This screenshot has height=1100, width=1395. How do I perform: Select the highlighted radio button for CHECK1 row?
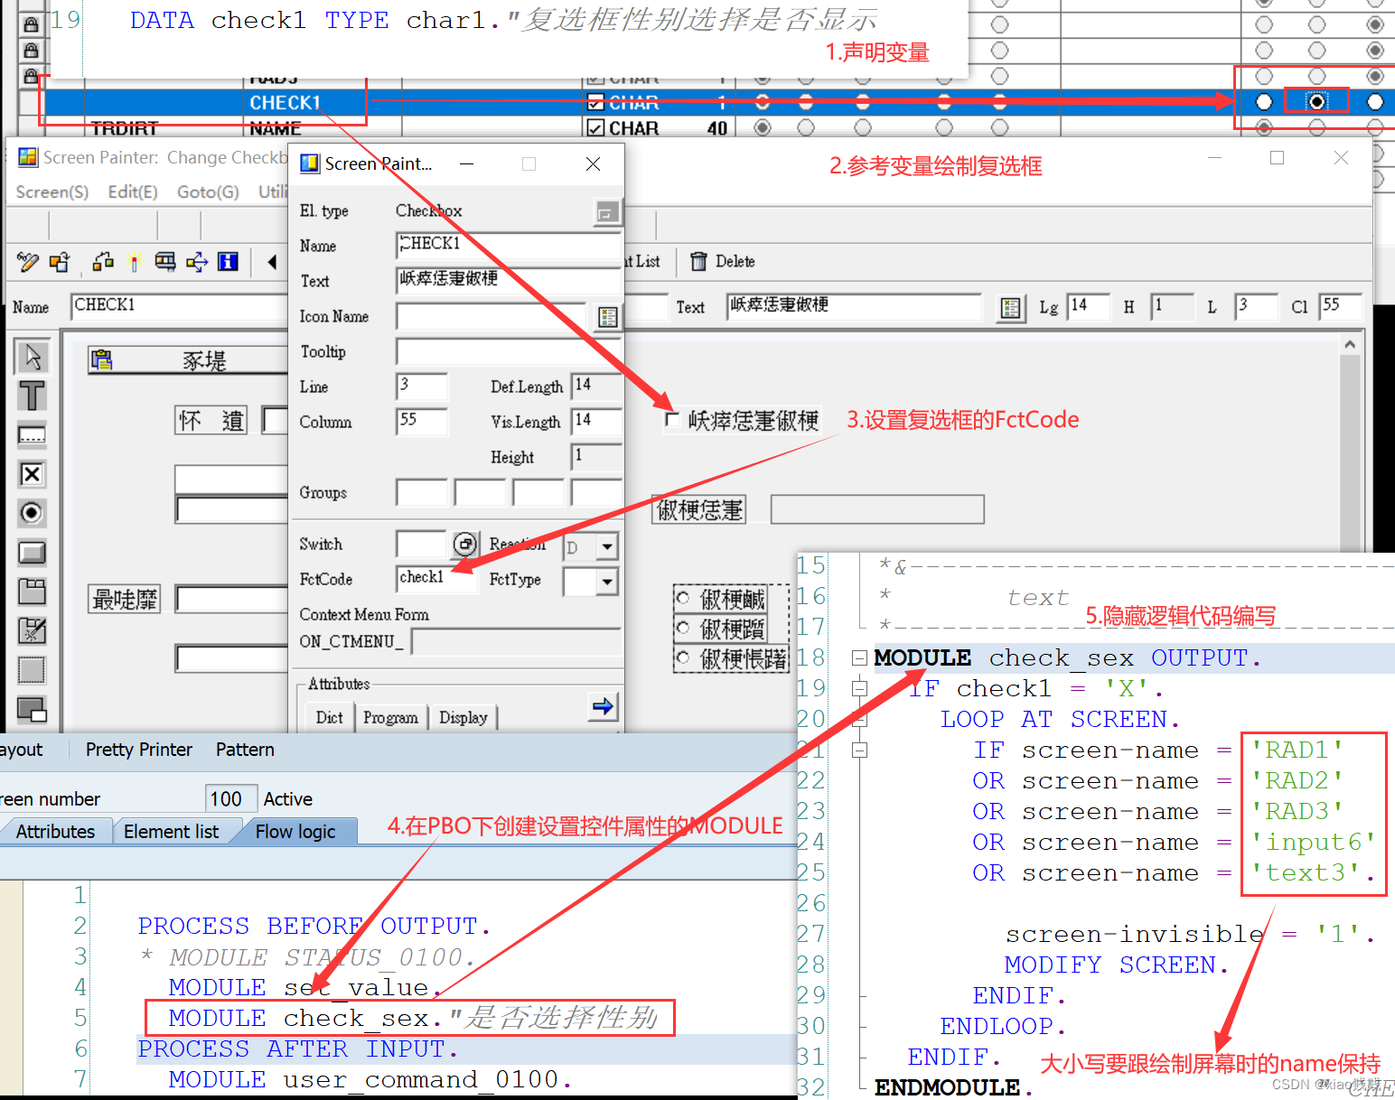tap(1316, 102)
